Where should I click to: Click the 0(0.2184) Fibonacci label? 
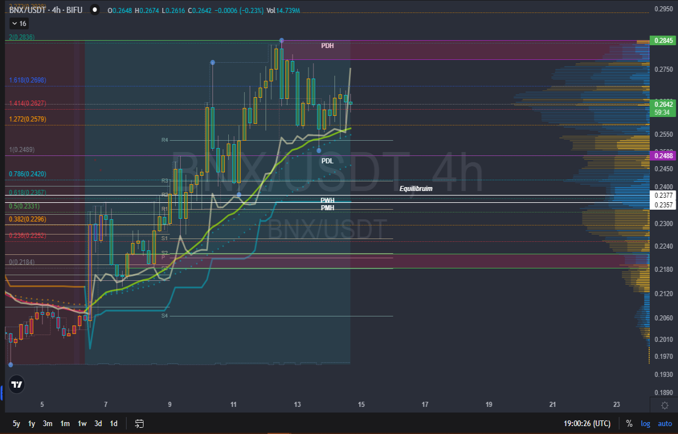pos(22,263)
